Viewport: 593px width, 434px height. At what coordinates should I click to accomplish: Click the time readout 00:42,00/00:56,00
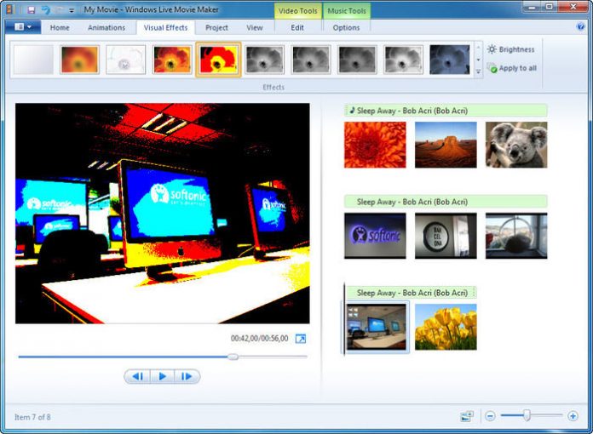(259, 339)
